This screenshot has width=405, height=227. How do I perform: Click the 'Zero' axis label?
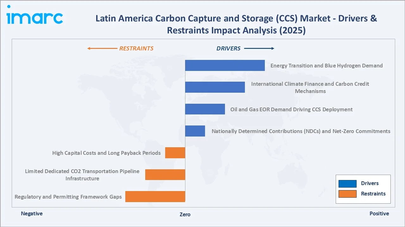click(x=185, y=214)
